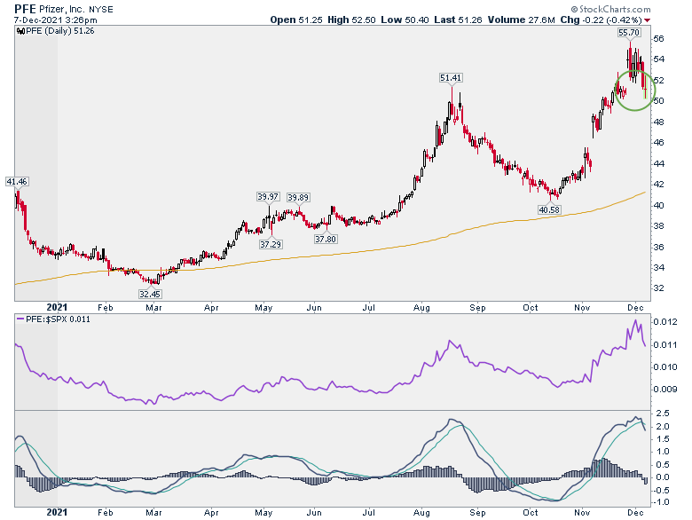Click the 2021 label under the price panel
The image size is (692, 520).
[x=57, y=307]
